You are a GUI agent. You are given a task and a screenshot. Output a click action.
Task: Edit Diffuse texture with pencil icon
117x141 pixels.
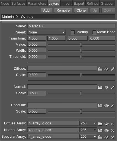click(x=113, y=69)
